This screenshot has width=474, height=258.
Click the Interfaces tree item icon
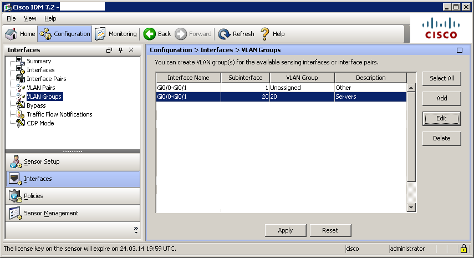[x=20, y=70]
